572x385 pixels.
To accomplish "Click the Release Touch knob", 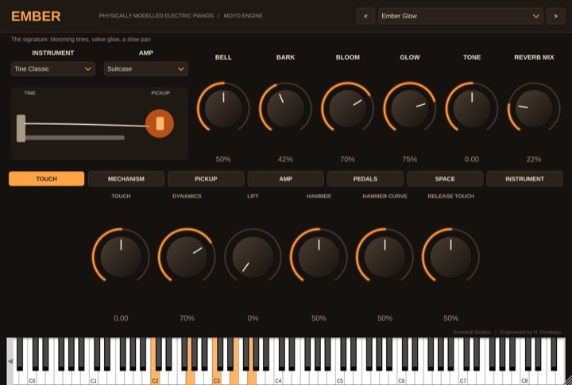I will (x=451, y=256).
